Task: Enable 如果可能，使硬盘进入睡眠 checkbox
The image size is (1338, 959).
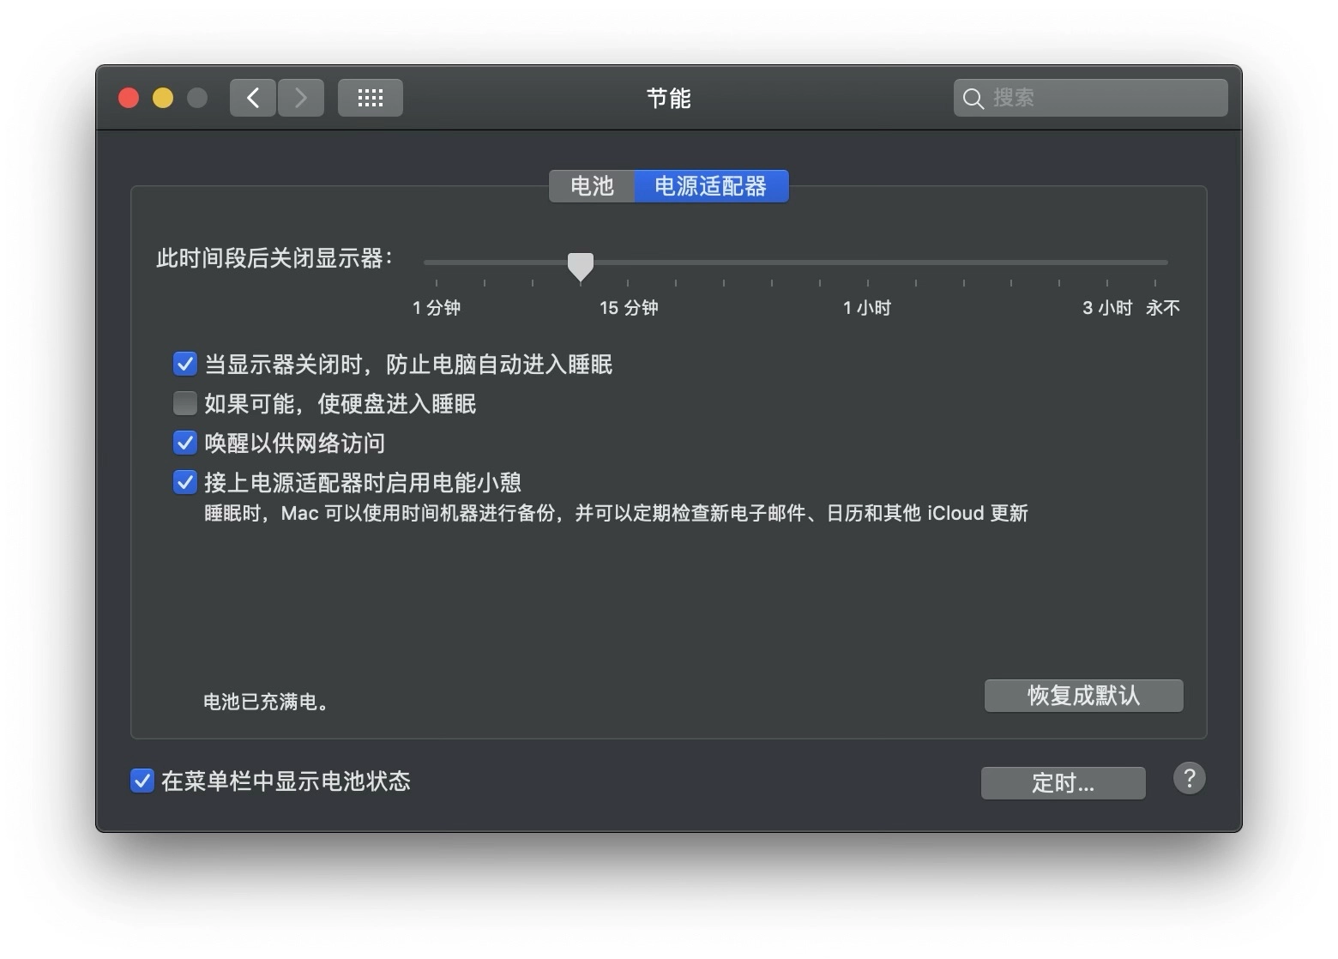Action: click(185, 403)
